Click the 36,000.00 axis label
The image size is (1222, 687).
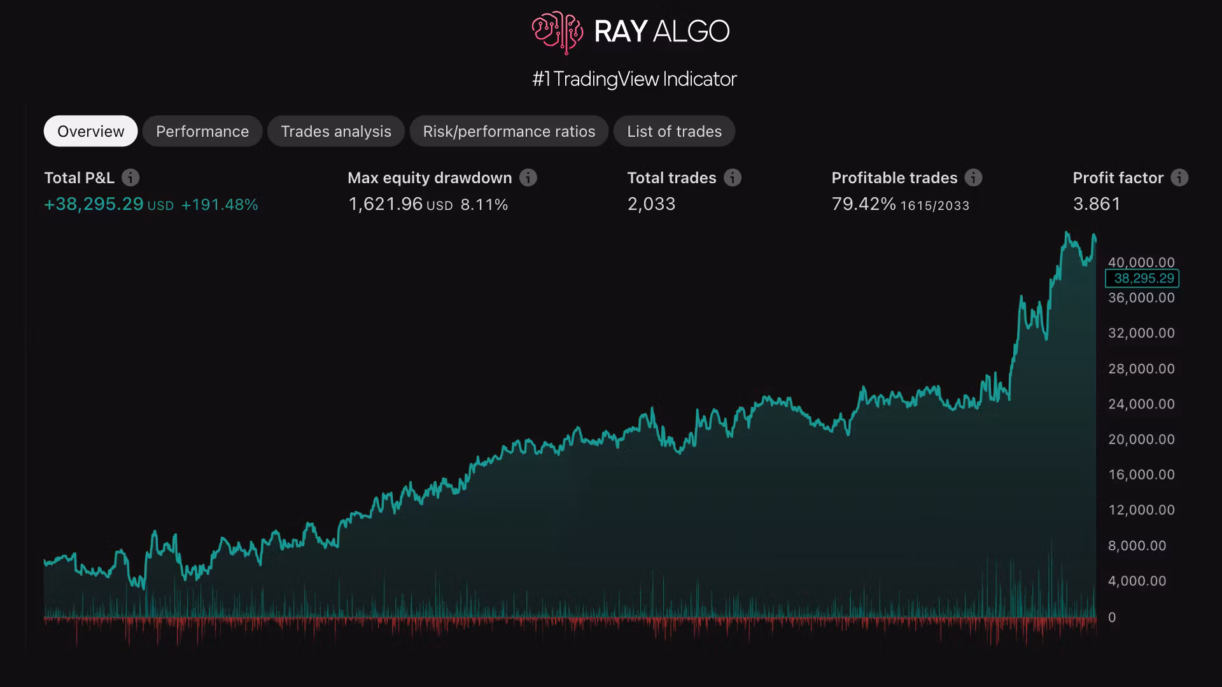click(1142, 298)
